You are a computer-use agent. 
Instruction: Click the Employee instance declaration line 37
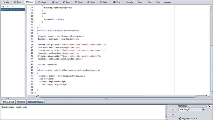(x=59, y=39)
